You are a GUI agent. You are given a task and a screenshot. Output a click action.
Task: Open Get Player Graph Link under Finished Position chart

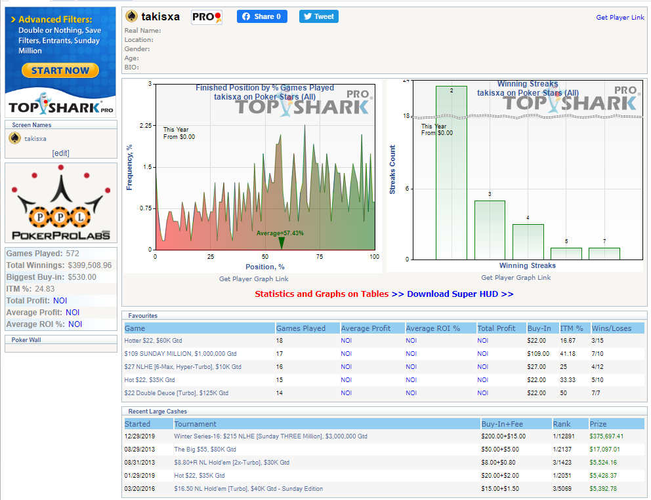click(x=254, y=279)
